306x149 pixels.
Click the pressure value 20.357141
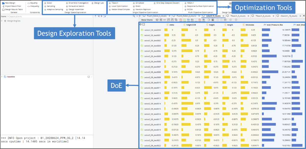click(x=286, y=72)
